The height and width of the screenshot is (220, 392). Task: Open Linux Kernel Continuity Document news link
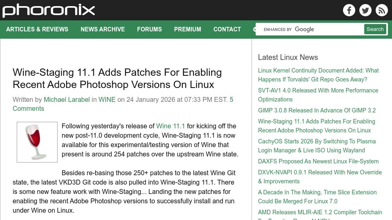(318, 75)
